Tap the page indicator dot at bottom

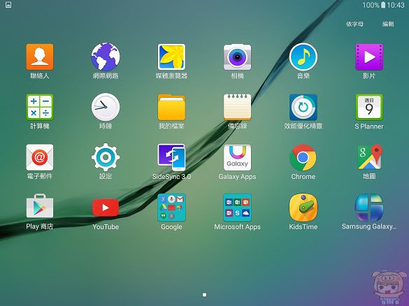pyautogui.click(x=204, y=295)
